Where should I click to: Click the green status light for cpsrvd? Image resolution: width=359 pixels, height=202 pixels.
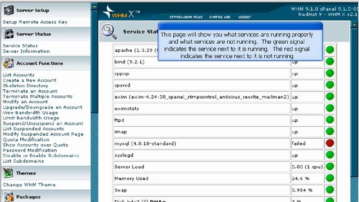(330, 85)
